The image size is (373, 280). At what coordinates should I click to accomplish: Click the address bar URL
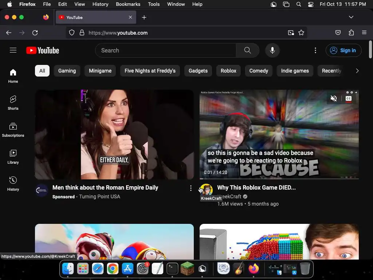point(118,33)
